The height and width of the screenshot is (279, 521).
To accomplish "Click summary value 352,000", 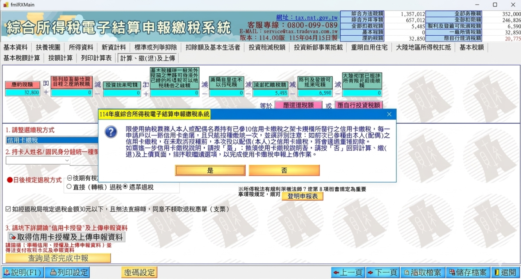I will click(511, 14).
